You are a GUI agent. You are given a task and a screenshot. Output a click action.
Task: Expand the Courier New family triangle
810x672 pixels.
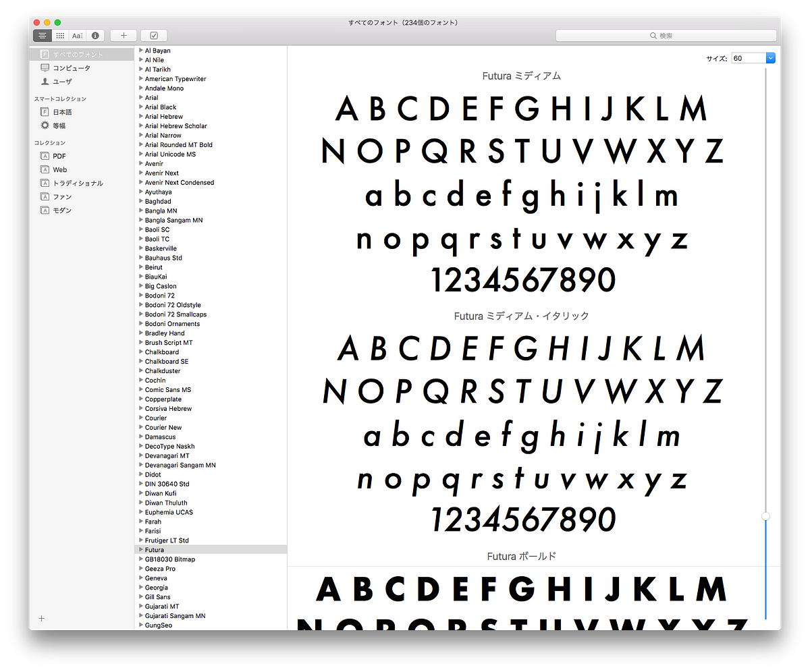tap(141, 427)
